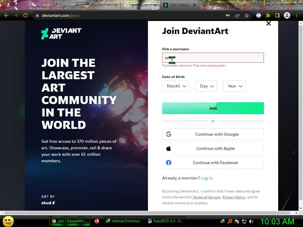Screen dimensions: 303x227
Task: Open the network tray icon
Action: coord(244,221)
